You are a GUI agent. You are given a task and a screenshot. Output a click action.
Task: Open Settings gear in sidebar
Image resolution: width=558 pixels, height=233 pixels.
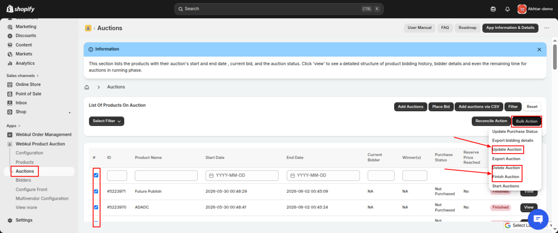(9, 220)
